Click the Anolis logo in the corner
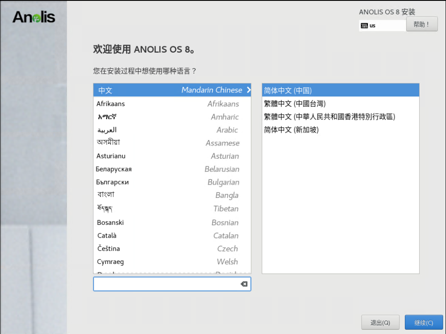446x334 pixels. [34, 17]
